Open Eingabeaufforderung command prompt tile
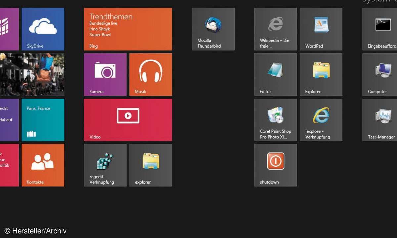 point(379,29)
